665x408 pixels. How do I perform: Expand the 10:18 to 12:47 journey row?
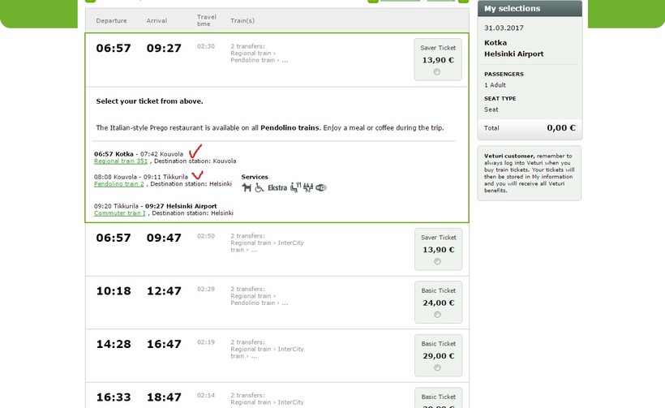[243, 302]
